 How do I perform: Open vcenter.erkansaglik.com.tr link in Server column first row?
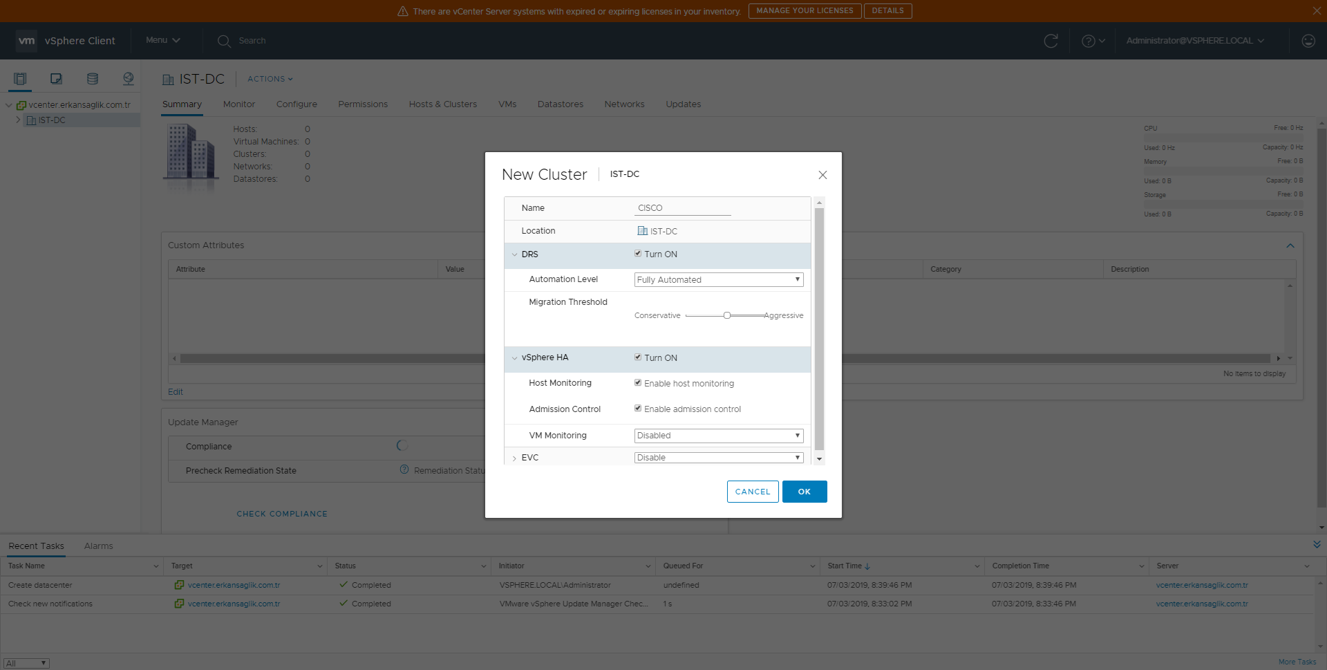tap(1202, 585)
